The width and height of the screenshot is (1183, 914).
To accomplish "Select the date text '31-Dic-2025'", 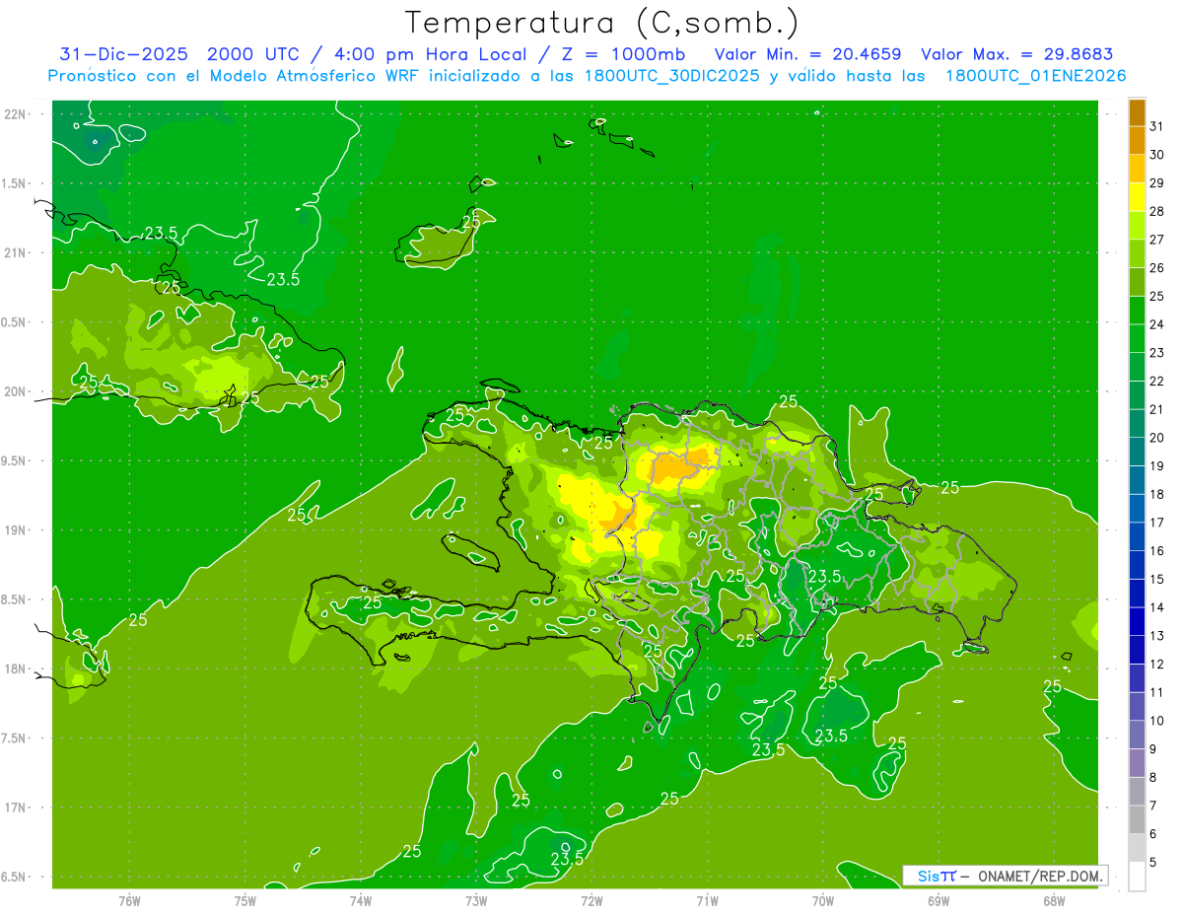I will (123, 54).
